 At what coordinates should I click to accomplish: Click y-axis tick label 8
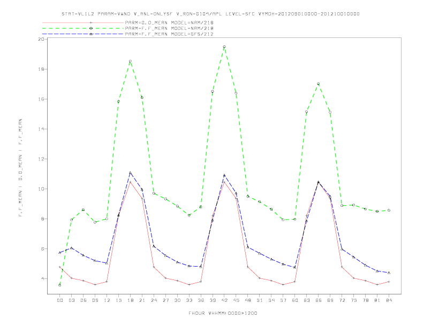point(43,219)
